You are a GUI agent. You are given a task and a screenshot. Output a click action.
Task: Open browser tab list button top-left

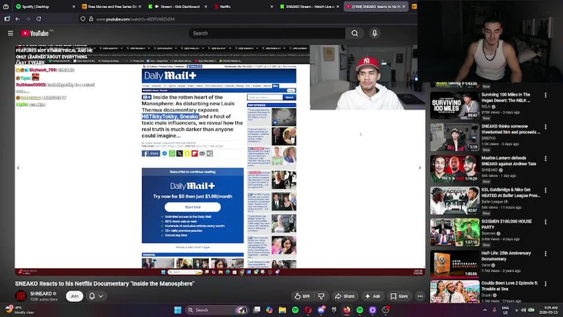pos(6,7)
